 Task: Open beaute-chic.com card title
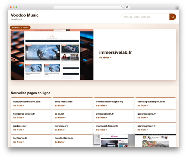64,138
